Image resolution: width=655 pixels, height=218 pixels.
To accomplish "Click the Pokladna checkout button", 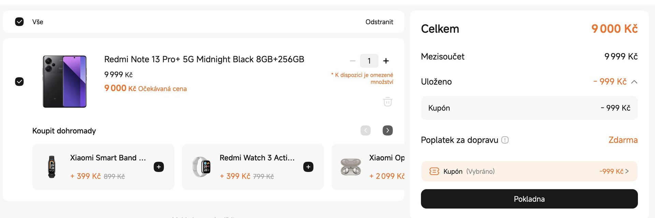I will point(529,199).
